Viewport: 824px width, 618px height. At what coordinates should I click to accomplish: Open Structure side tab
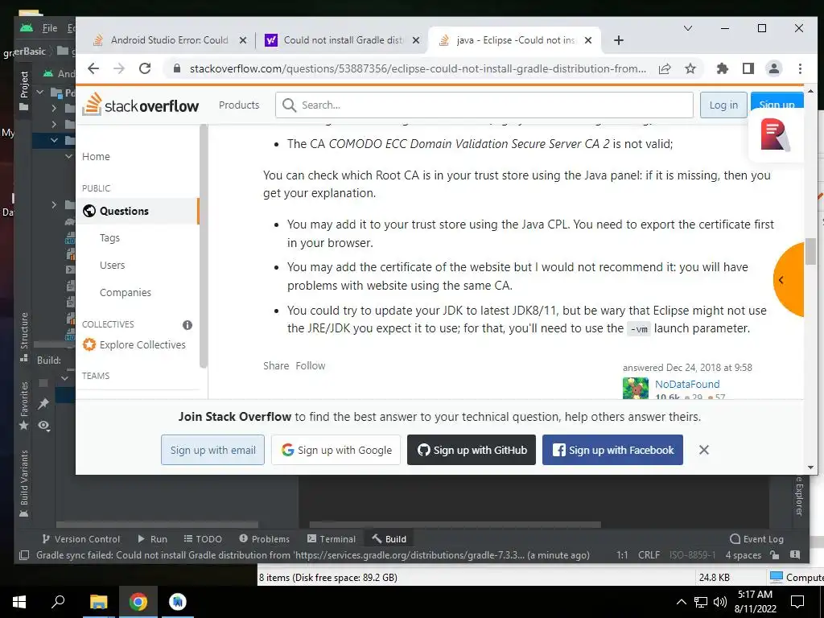23,337
